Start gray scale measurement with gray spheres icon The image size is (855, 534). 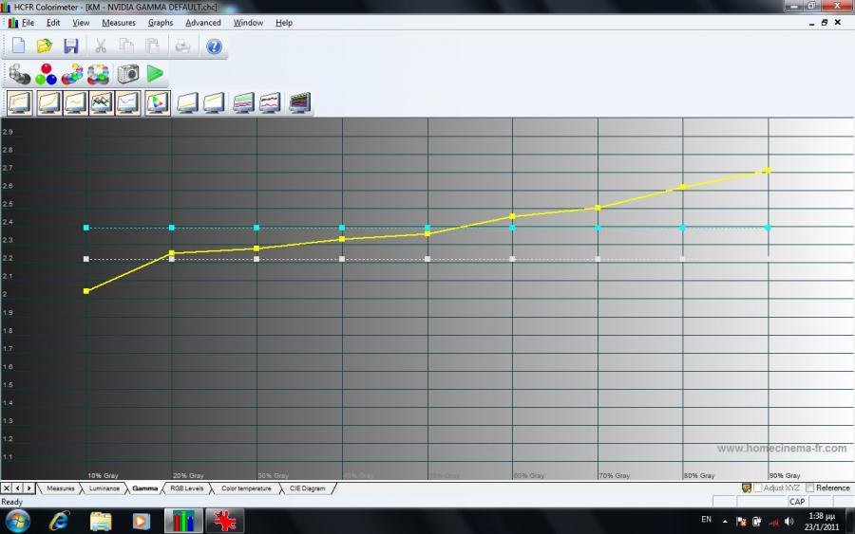(x=19, y=74)
